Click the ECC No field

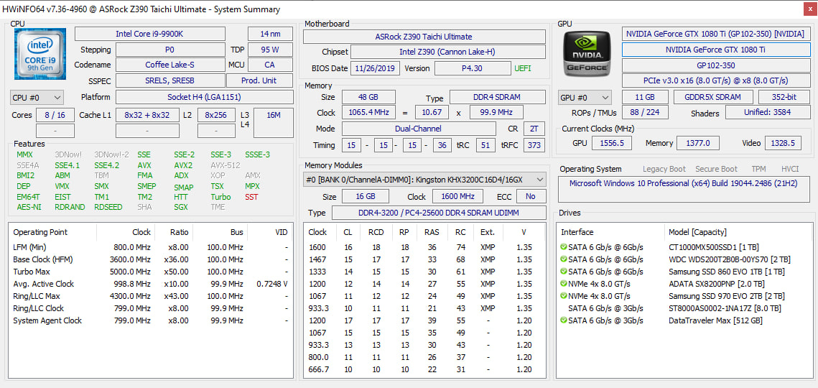[x=531, y=196]
